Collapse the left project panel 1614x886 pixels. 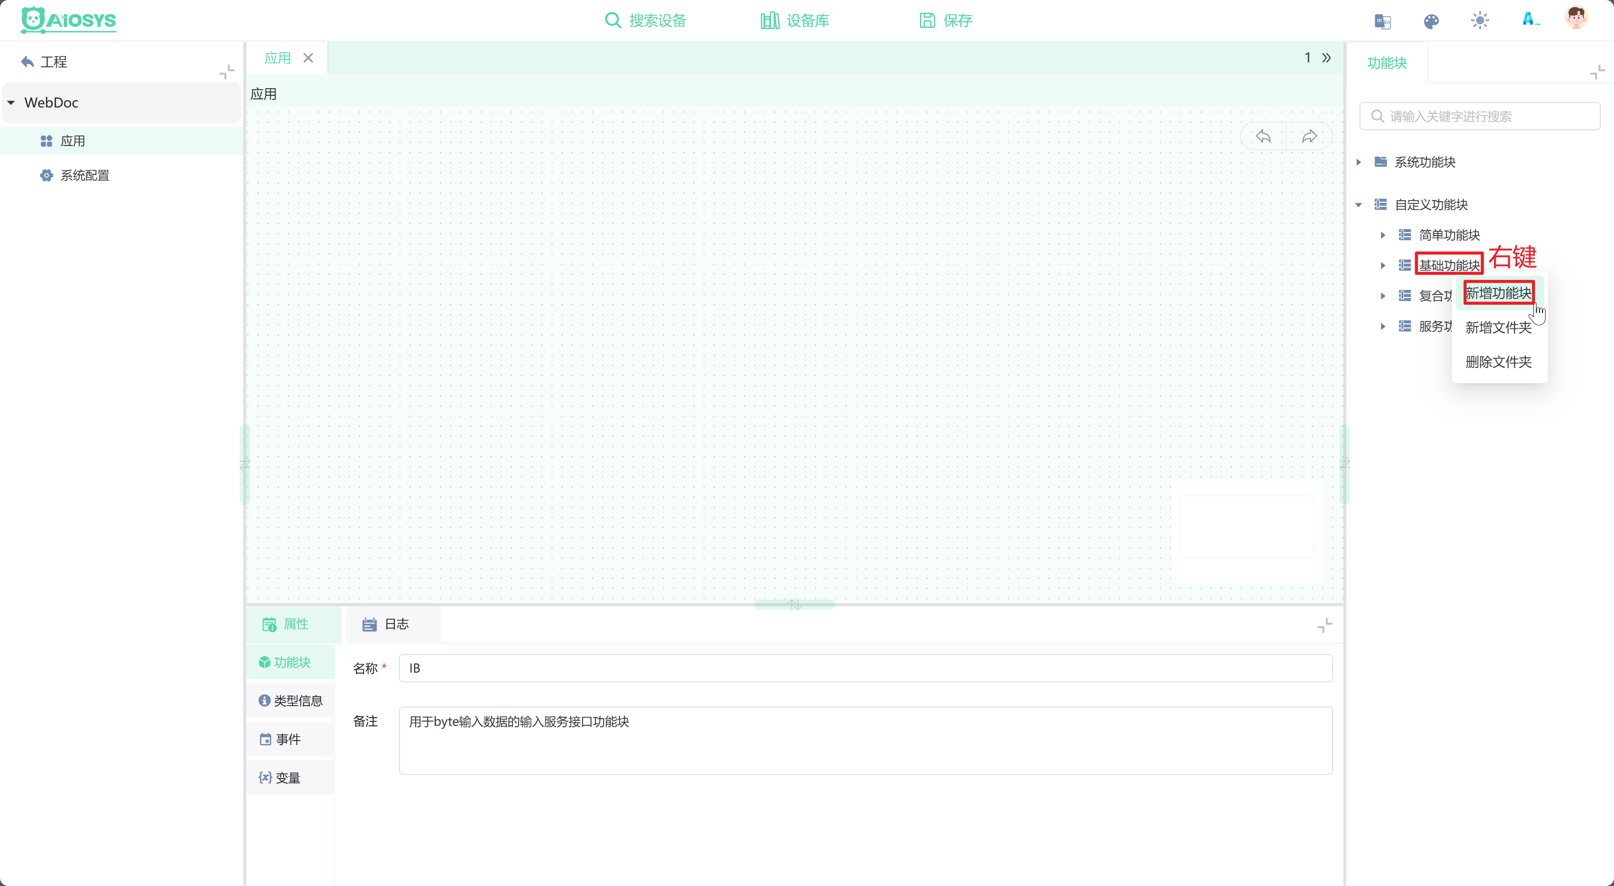coord(227,71)
